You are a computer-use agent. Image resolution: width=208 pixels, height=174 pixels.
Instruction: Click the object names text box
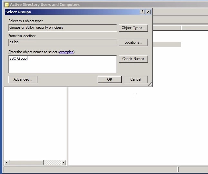coord(63,64)
